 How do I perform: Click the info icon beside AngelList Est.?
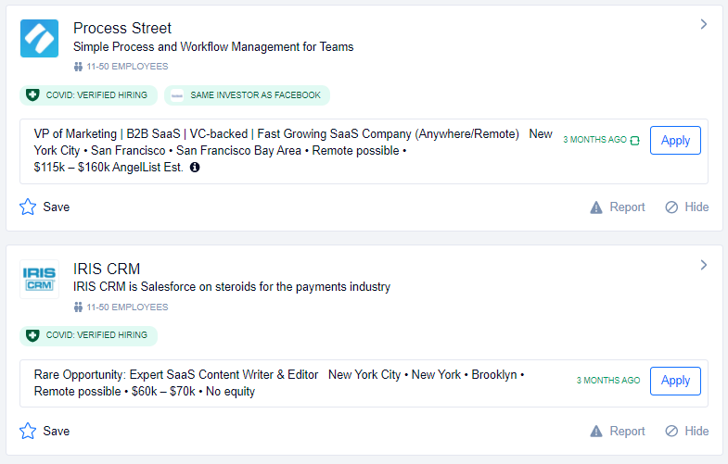195,168
